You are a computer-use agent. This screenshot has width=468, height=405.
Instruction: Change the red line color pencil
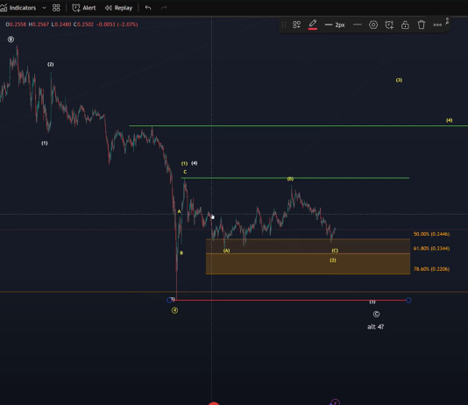(313, 25)
